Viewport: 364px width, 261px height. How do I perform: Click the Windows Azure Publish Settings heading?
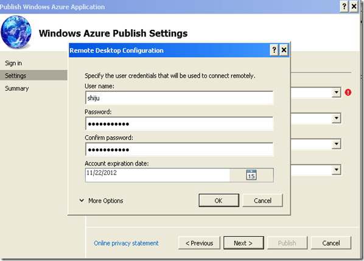coord(113,33)
